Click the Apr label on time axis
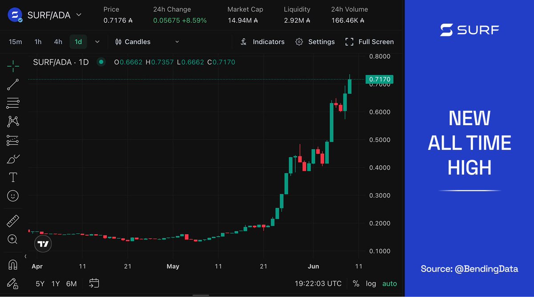Viewport: 534px width, 297px height. tap(36, 266)
